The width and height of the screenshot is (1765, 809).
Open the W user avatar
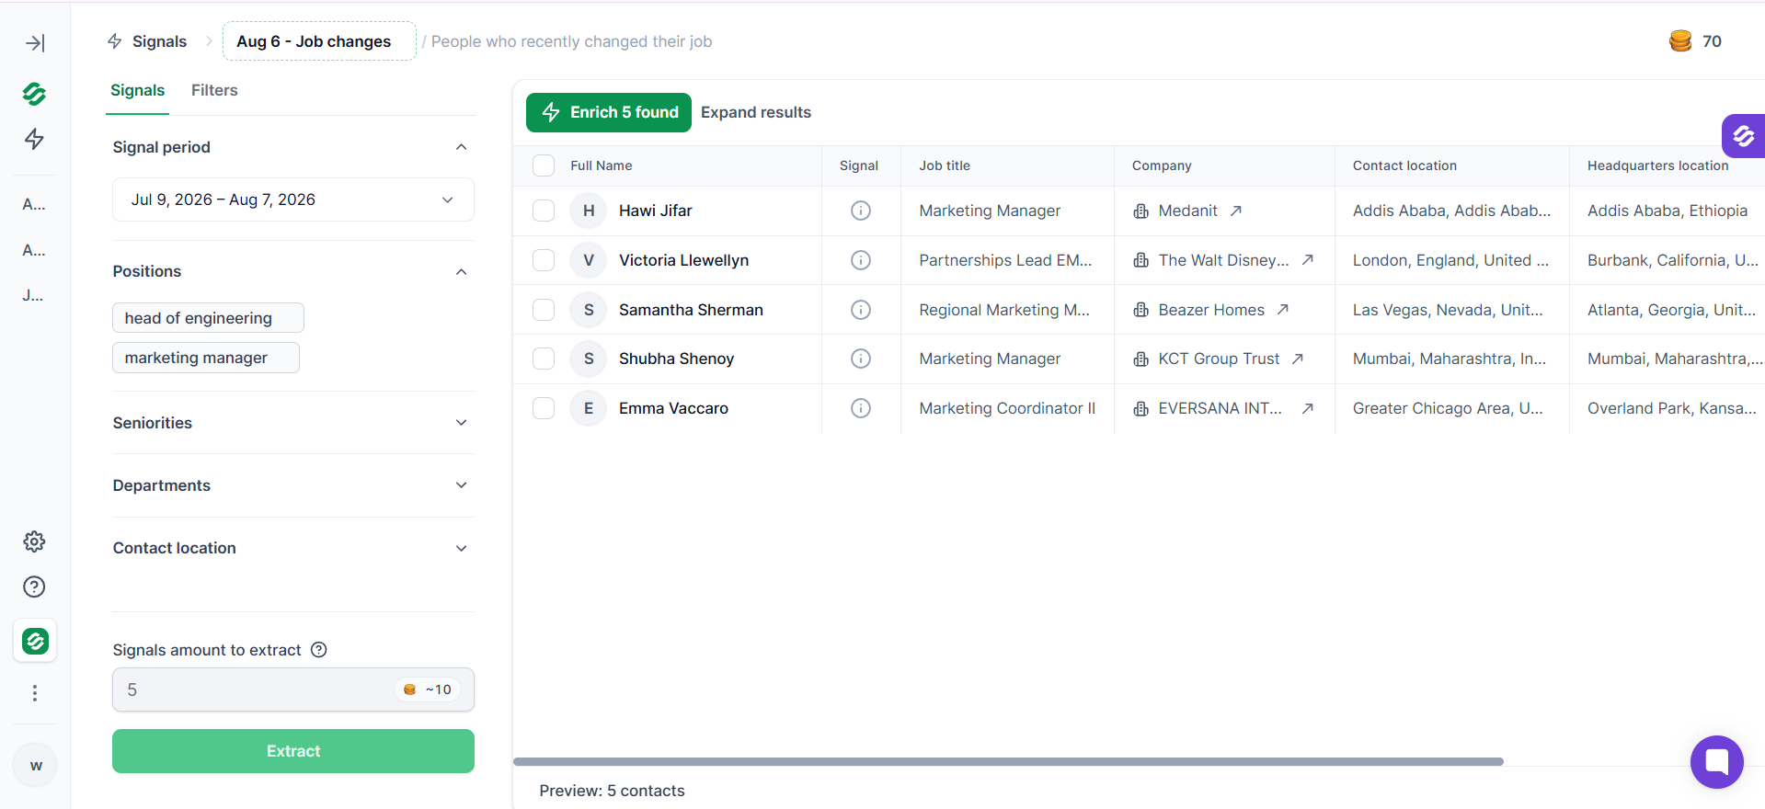coord(35,766)
